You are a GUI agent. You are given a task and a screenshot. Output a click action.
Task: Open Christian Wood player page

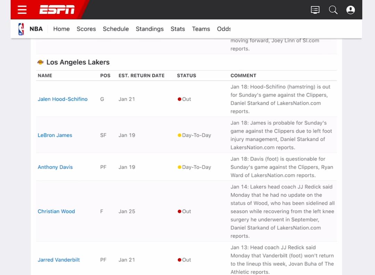click(56, 211)
